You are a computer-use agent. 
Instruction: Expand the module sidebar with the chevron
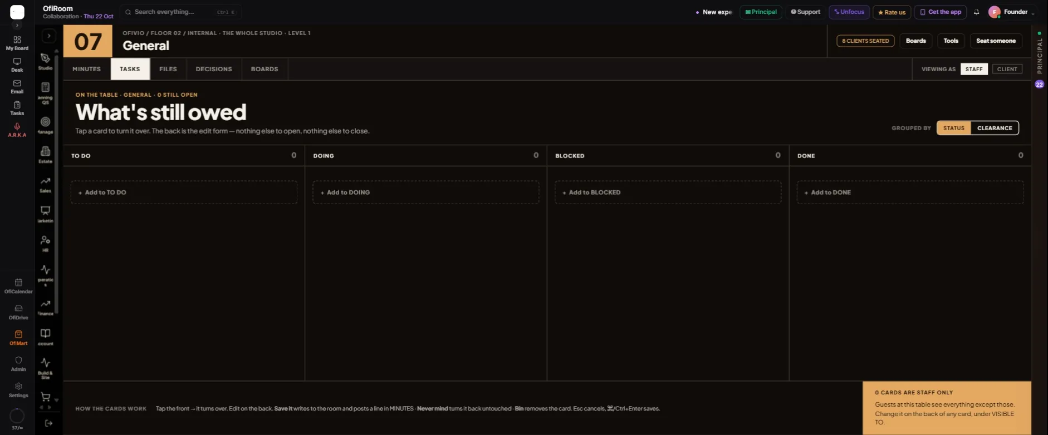point(49,36)
